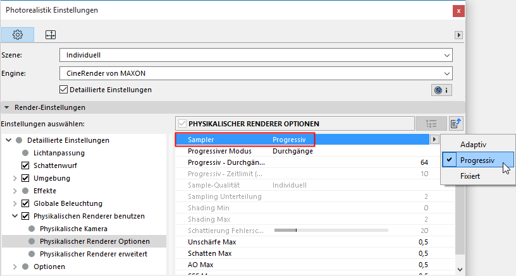Choose Progressiv from the sampler menu
This screenshot has width=516, height=276.
click(x=477, y=160)
